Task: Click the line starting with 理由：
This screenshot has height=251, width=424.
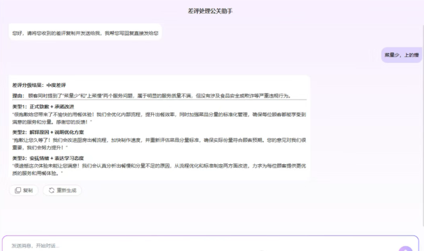Action: click(x=151, y=96)
